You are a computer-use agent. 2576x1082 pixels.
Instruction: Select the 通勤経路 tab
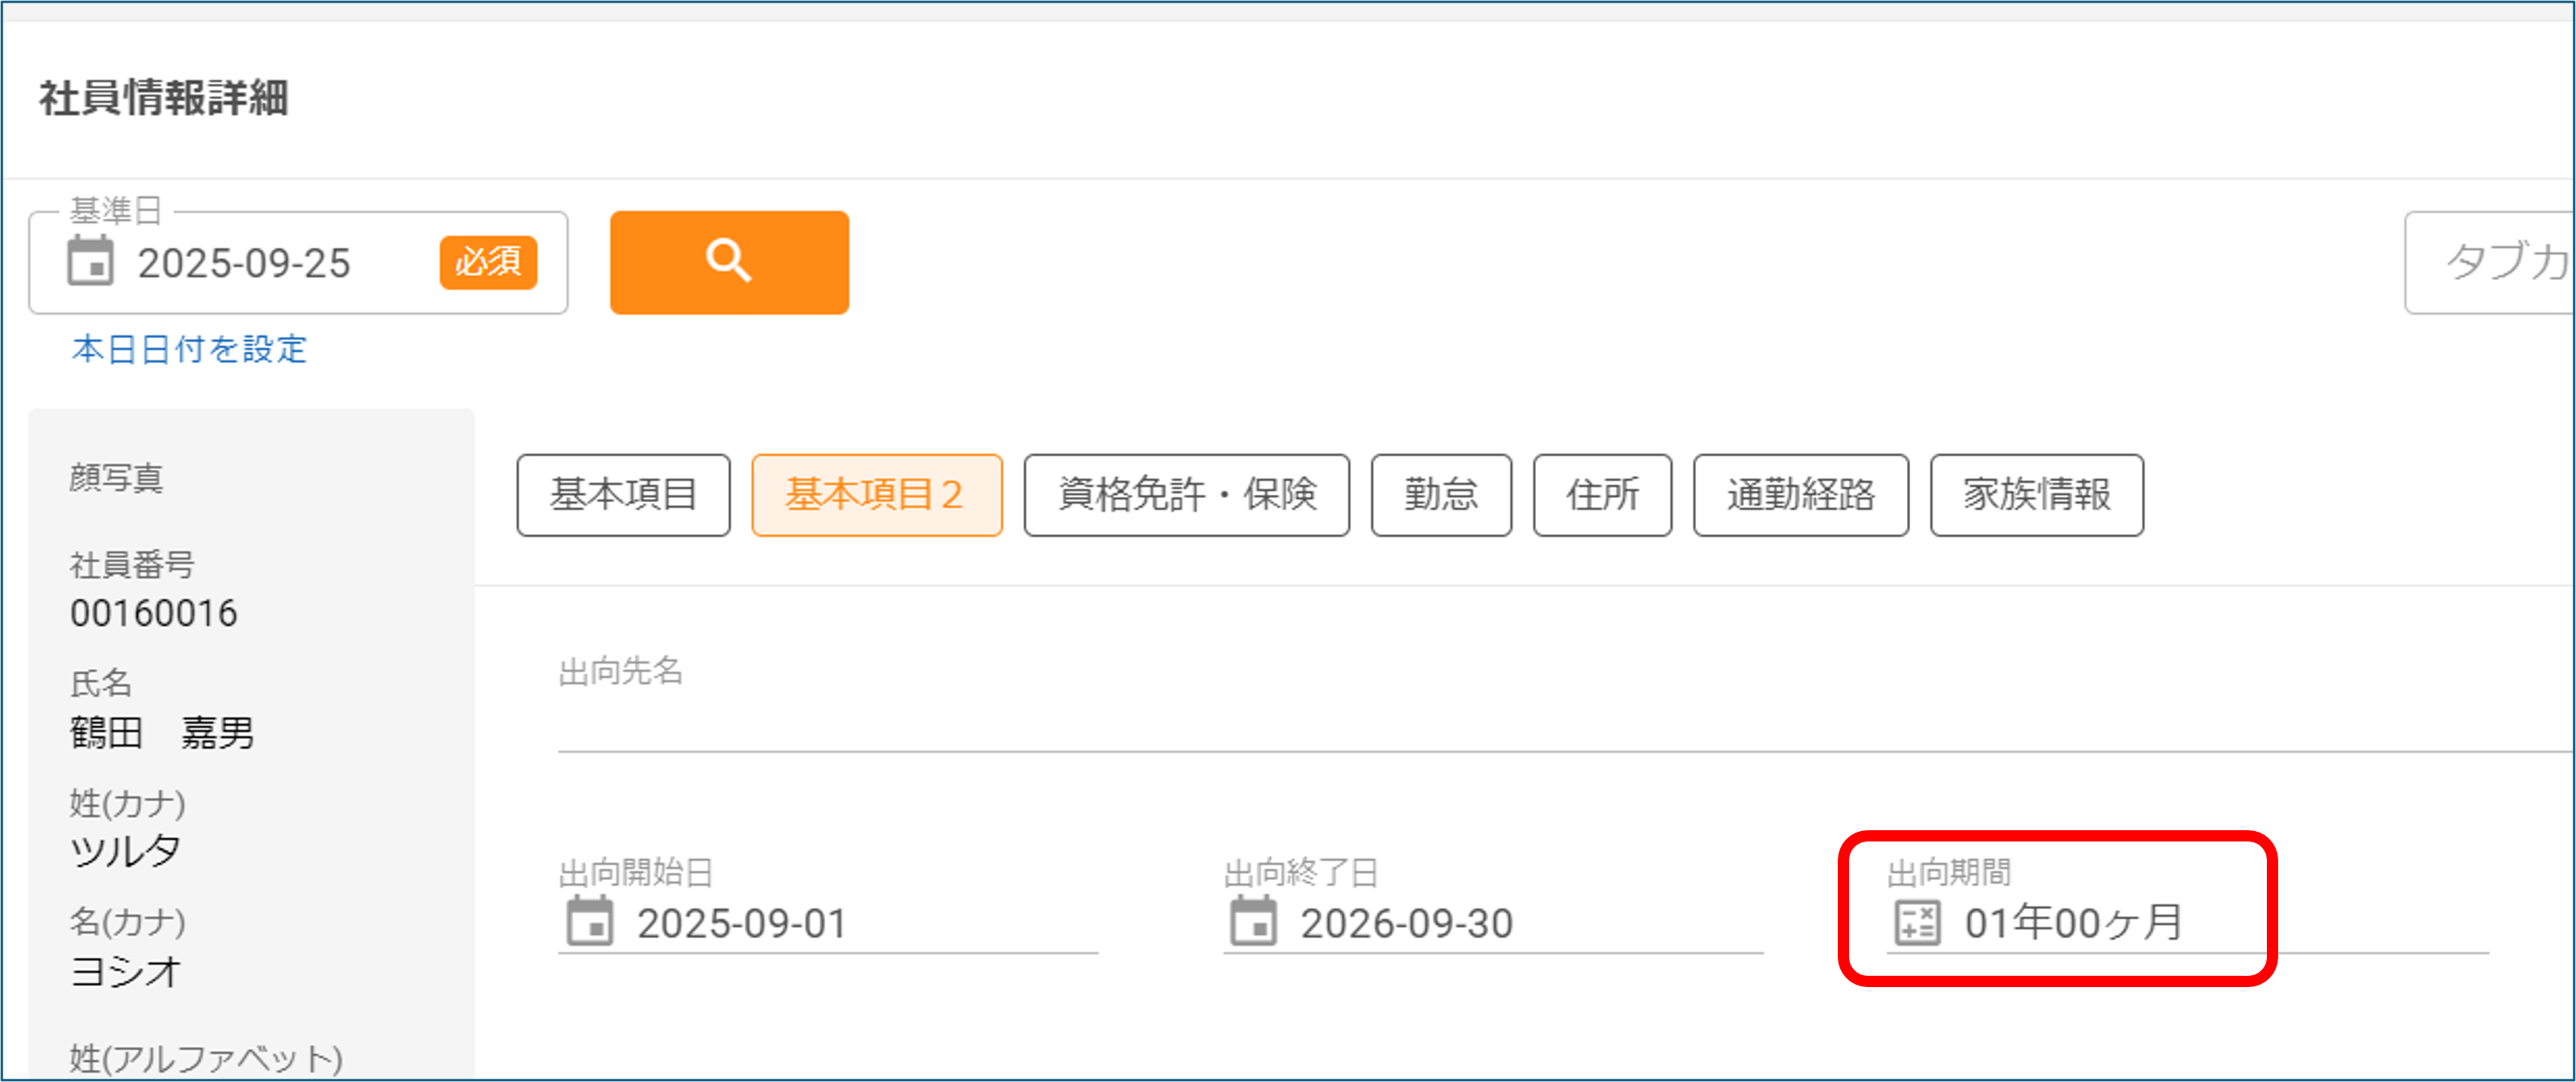pyautogui.click(x=1800, y=495)
